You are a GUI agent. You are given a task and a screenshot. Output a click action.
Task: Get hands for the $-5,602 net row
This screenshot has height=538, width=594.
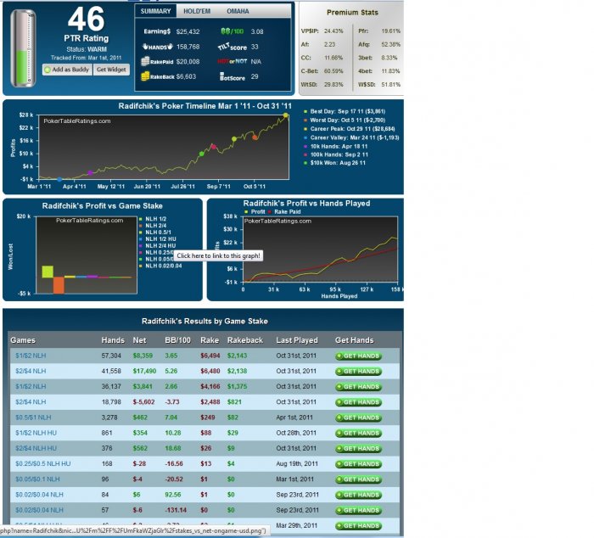pos(358,402)
